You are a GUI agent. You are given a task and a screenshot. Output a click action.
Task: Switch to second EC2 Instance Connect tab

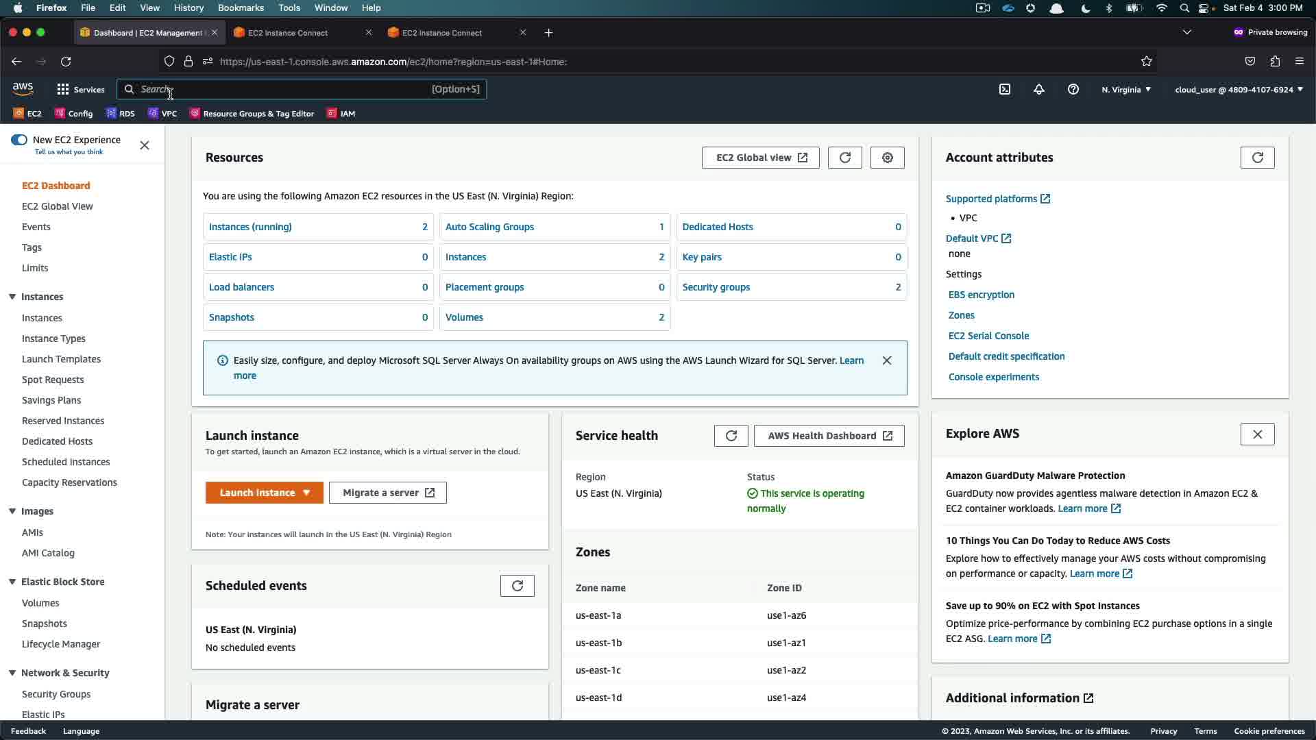click(x=442, y=33)
